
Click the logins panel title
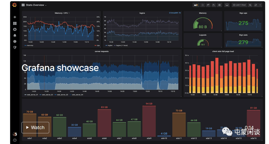click(x=142, y=13)
